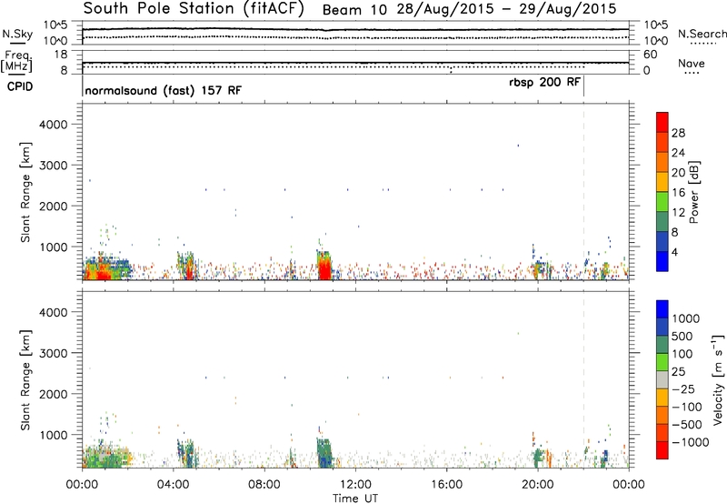Viewport: 727px width, 504px height.
Task: Pick the red bottom segment of velocity bar
Action: coord(662,449)
